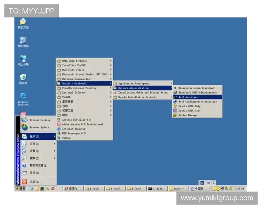The height and width of the screenshot is (209, 262).
Task: Click the 1:38 PM taskbar clock
Action: click(x=239, y=189)
